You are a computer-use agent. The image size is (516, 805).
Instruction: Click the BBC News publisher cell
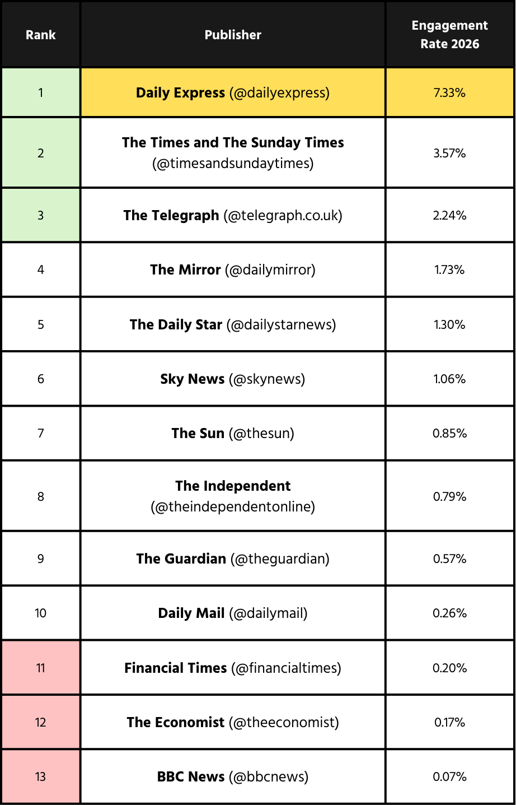coord(233,777)
